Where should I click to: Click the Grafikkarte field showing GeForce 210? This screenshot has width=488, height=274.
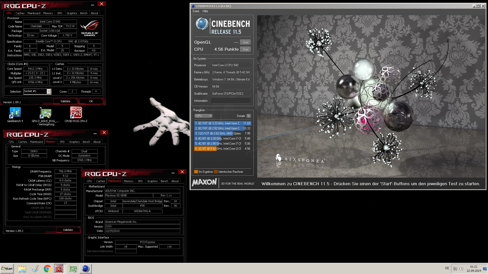coord(231,94)
